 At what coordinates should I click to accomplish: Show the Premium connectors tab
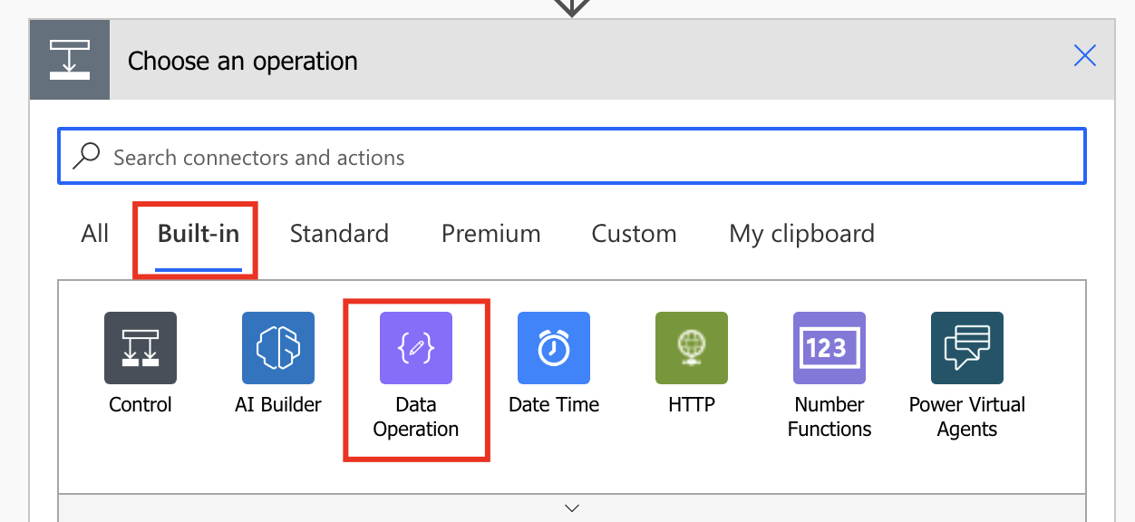490,234
